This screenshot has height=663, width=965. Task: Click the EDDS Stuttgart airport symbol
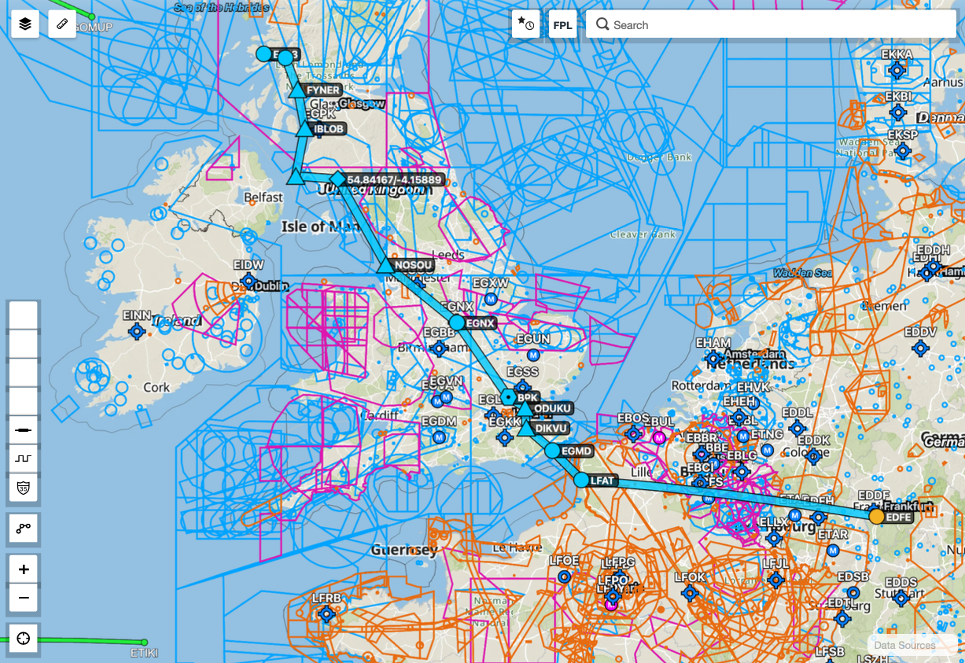901,598
